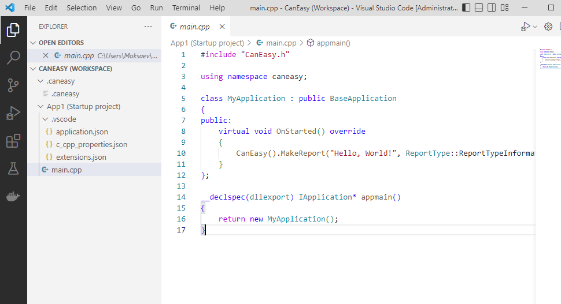The width and height of the screenshot is (561, 304).
Task: Click the EXPLORER panel title
Action: pyautogui.click(x=53, y=27)
